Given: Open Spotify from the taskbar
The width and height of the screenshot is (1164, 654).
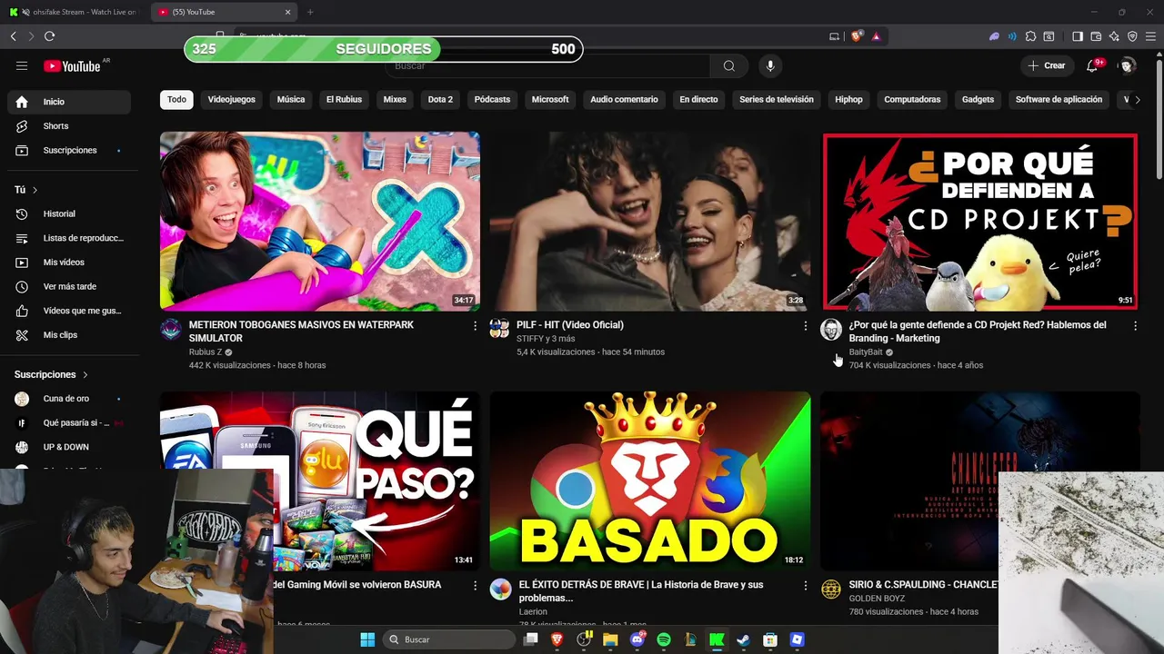Looking at the screenshot, I should (664, 639).
